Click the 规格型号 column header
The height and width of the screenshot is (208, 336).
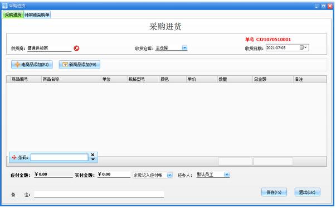tap(143, 79)
